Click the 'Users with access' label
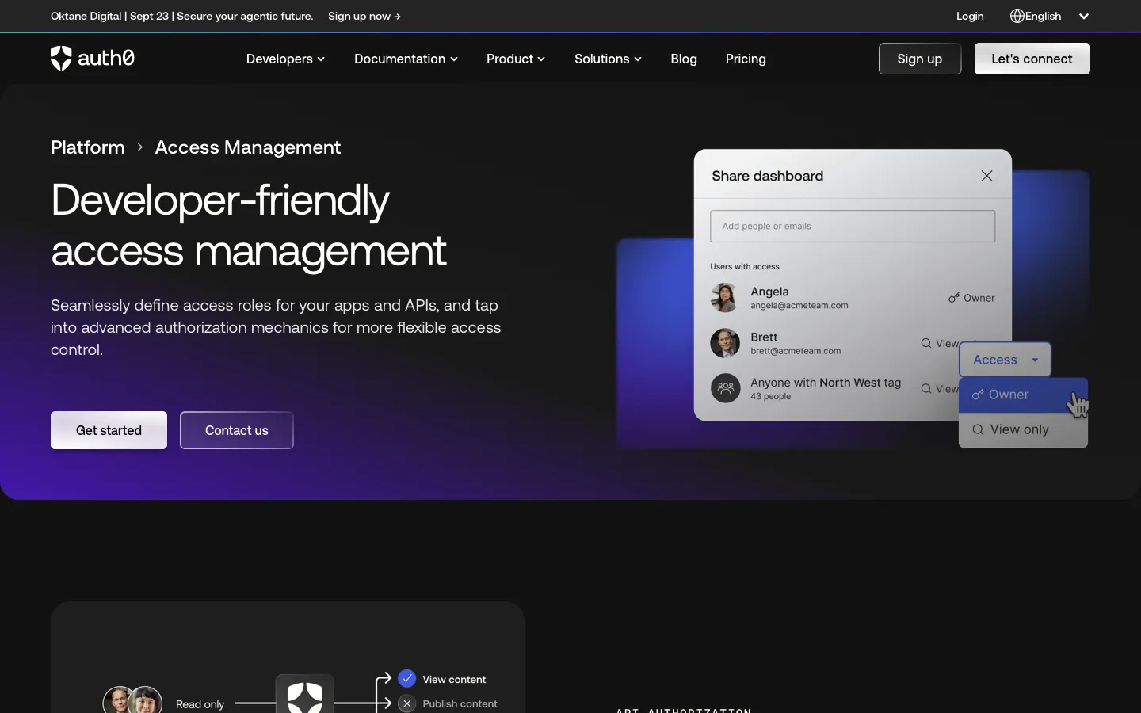Image resolution: width=1141 pixels, height=713 pixels. tap(745, 266)
